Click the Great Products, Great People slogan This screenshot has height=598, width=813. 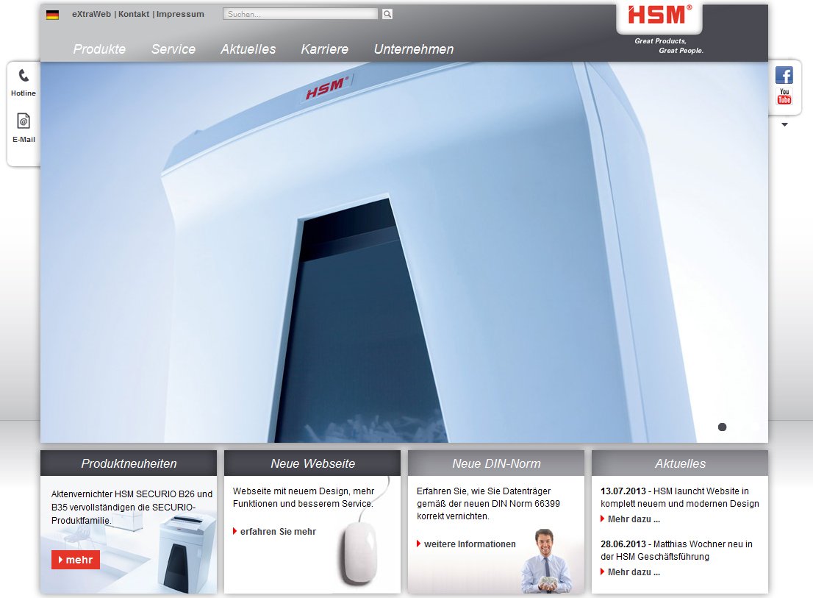[x=669, y=46]
